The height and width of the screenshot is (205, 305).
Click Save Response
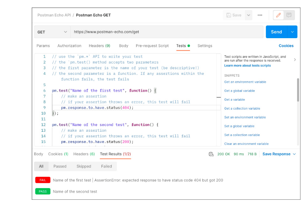click(x=276, y=154)
